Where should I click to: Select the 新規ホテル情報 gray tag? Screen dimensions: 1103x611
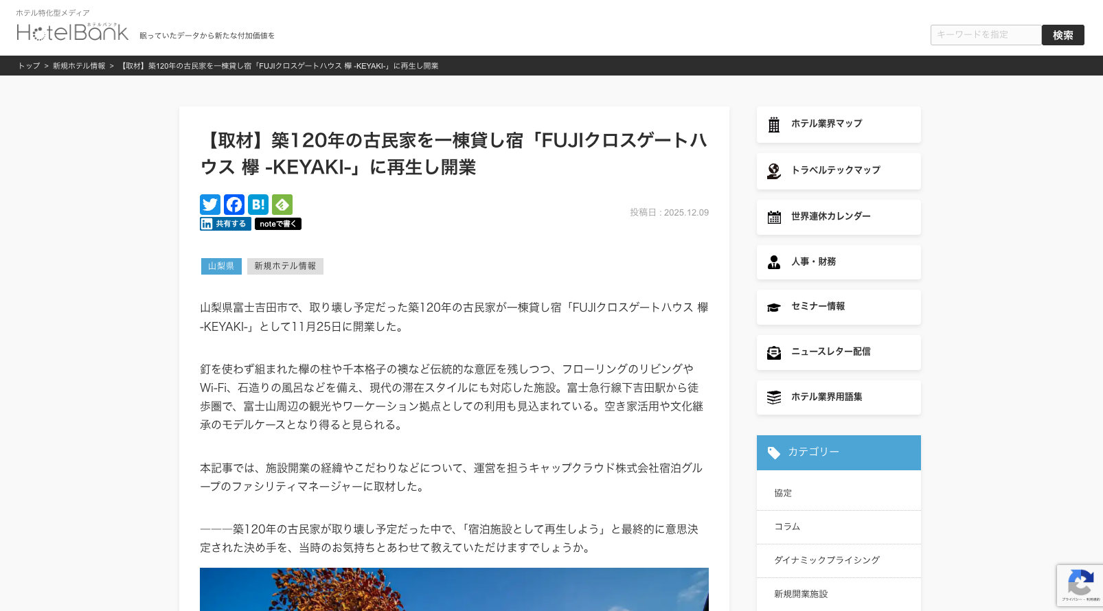pyautogui.click(x=285, y=266)
